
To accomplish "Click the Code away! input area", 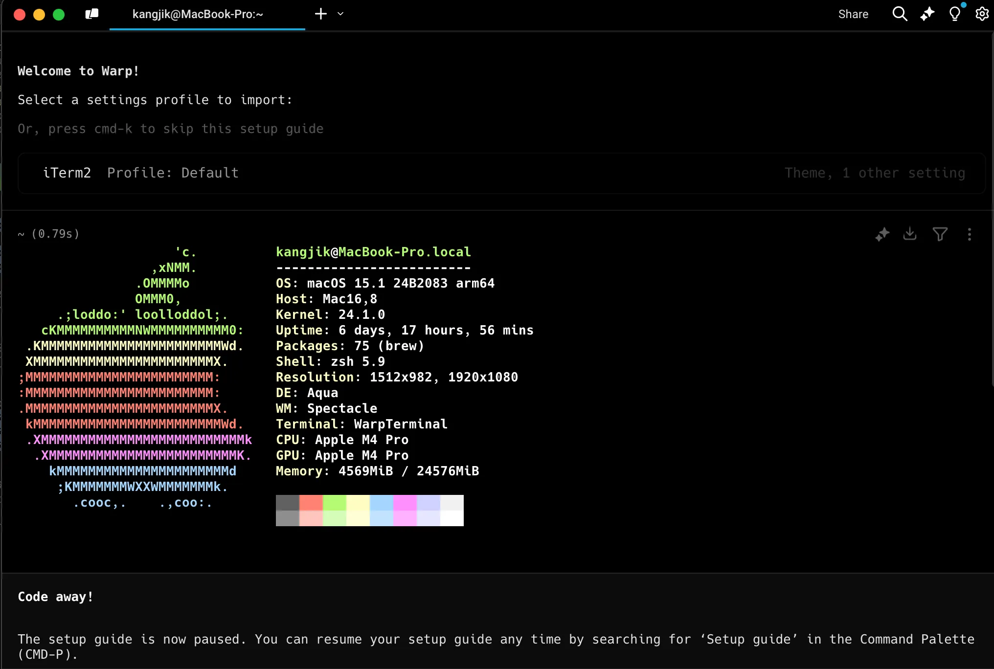I will [55, 597].
